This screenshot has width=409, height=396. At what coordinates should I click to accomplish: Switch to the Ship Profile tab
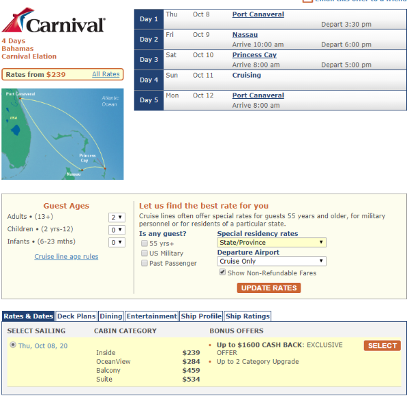pyautogui.click(x=201, y=316)
